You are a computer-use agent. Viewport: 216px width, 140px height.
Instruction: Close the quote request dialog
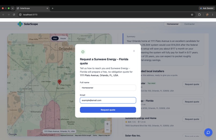[134, 51]
